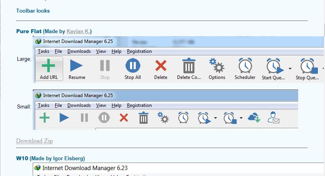The height and width of the screenshot is (176, 325).
Task: Click IDM logo in the 6.23 window title
Action: pos(37,168)
